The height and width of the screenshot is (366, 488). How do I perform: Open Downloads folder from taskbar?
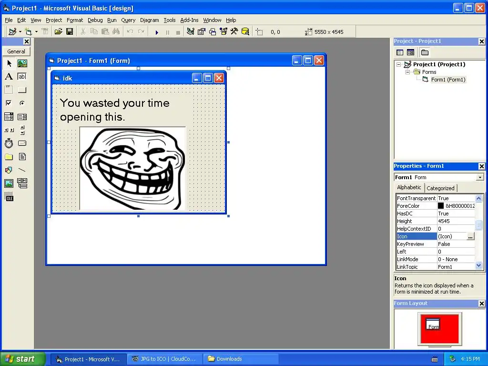[x=241, y=359]
